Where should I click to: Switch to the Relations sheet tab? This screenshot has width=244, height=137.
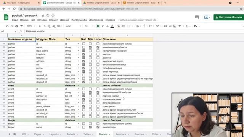point(121,134)
